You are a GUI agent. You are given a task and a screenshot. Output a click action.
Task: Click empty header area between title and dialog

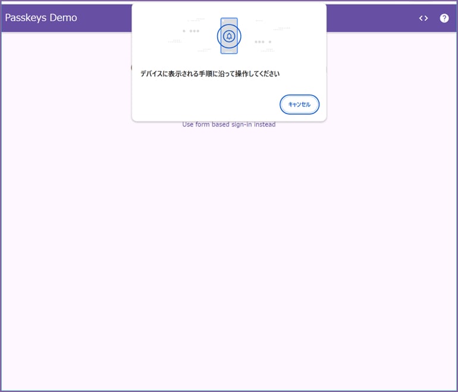(x=104, y=18)
